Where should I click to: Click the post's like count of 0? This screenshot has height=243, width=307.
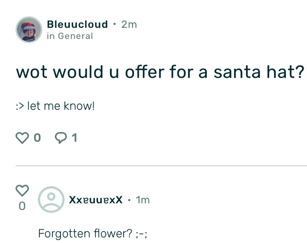37,138
